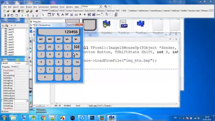Image resolution: width=215 pixels, height=121 pixels.
Task: Open the Tools menu
Action: point(62,7)
